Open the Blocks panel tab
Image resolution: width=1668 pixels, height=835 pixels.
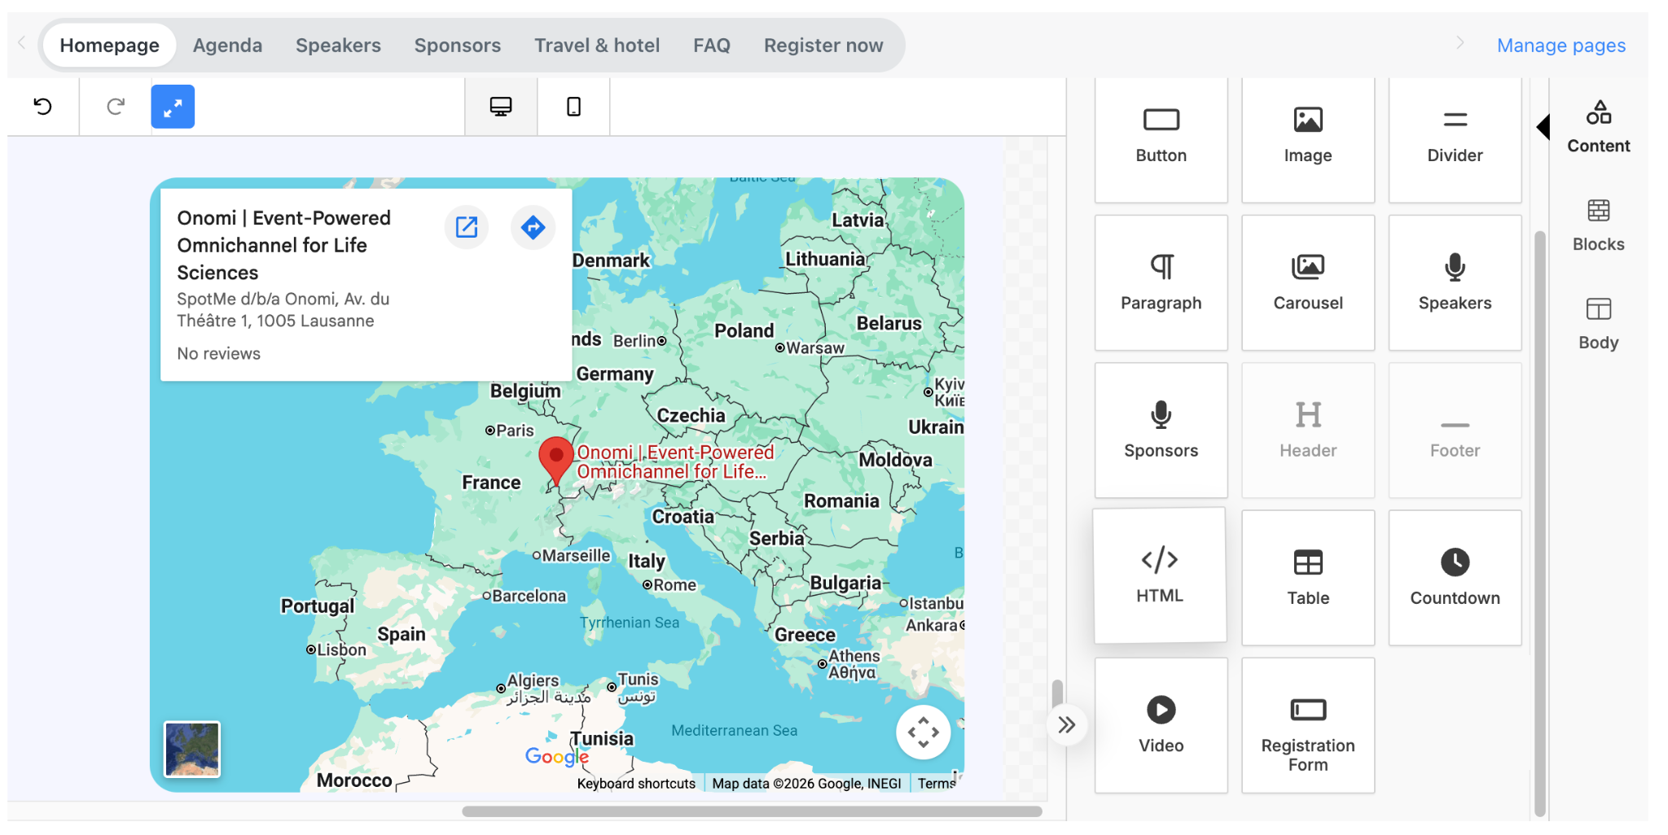(1598, 225)
